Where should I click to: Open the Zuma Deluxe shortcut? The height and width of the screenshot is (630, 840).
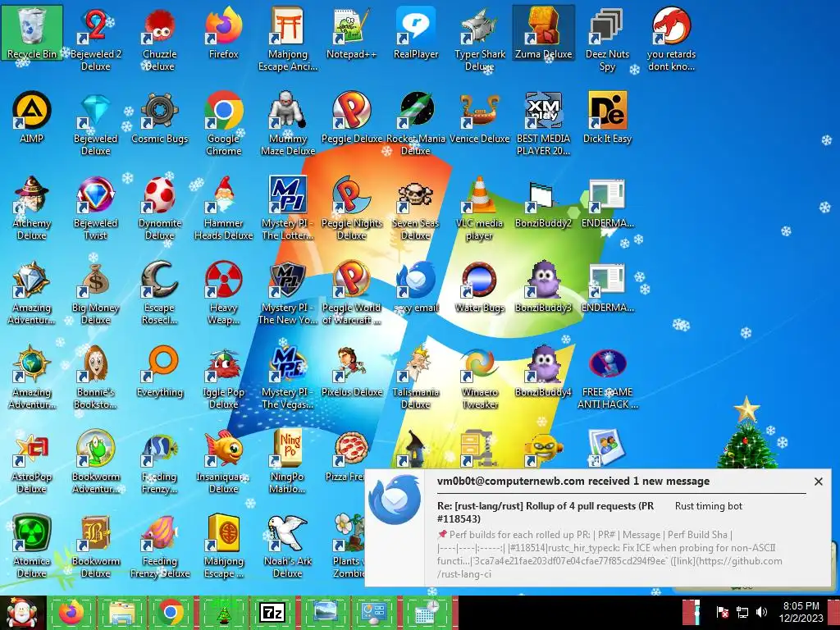[544, 33]
